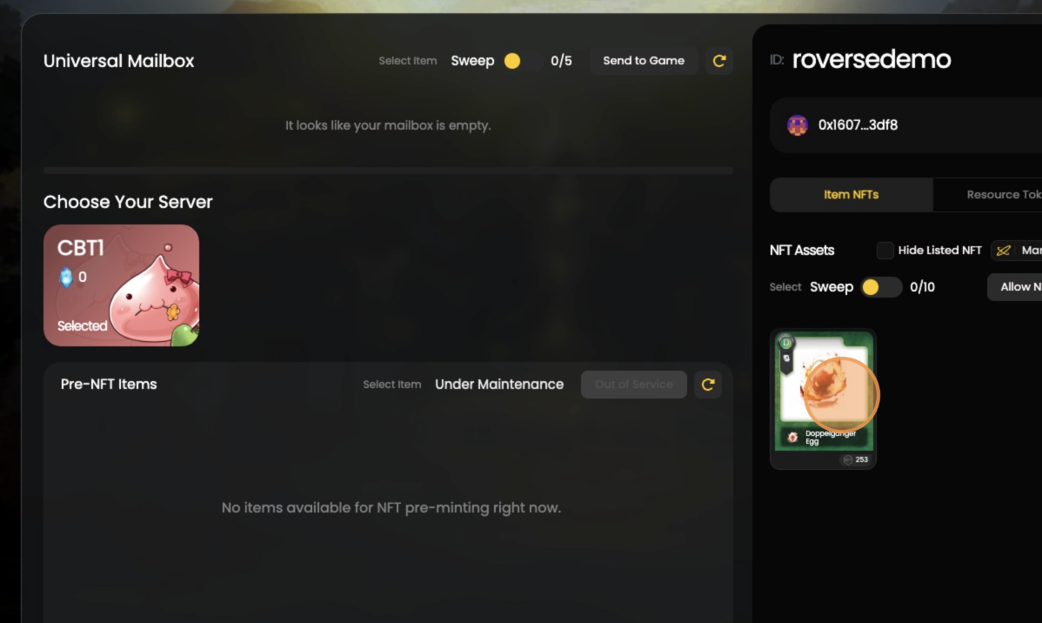Click the wallet avatar icon
1042x623 pixels.
point(797,125)
